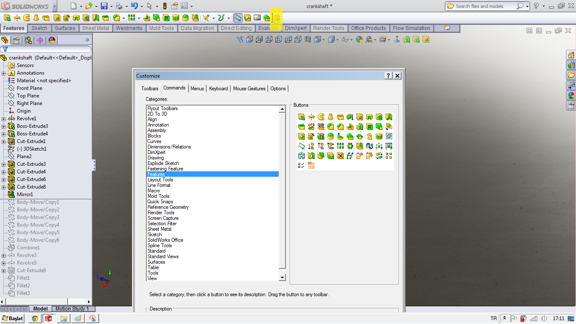The image size is (576, 324).
Task: Open the DisplayManager color ball tab
Action: coord(52,40)
